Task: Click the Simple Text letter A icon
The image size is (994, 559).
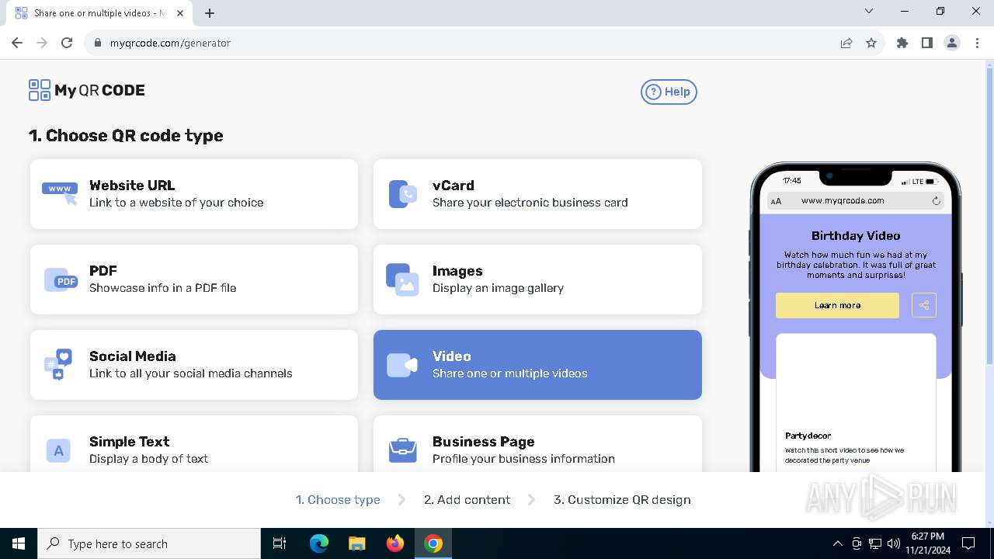Action: point(58,450)
